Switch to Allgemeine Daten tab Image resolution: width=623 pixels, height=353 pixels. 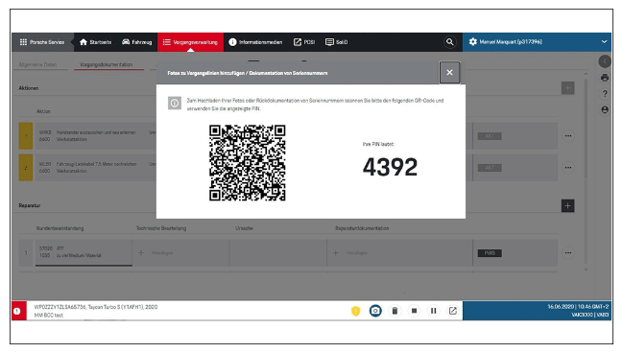[x=37, y=64]
